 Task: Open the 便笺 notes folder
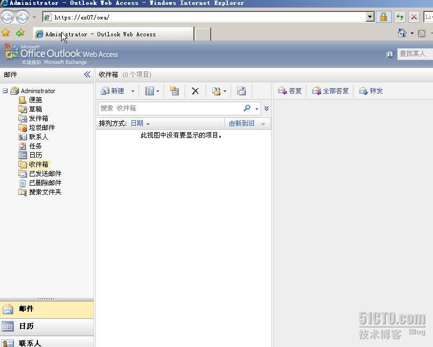pyautogui.click(x=35, y=100)
